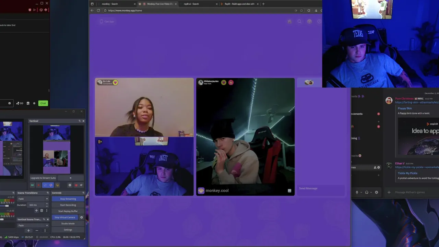Click the vertical plugin heart icon
The width and height of the screenshot is (439, 247).
coord(76,185)
